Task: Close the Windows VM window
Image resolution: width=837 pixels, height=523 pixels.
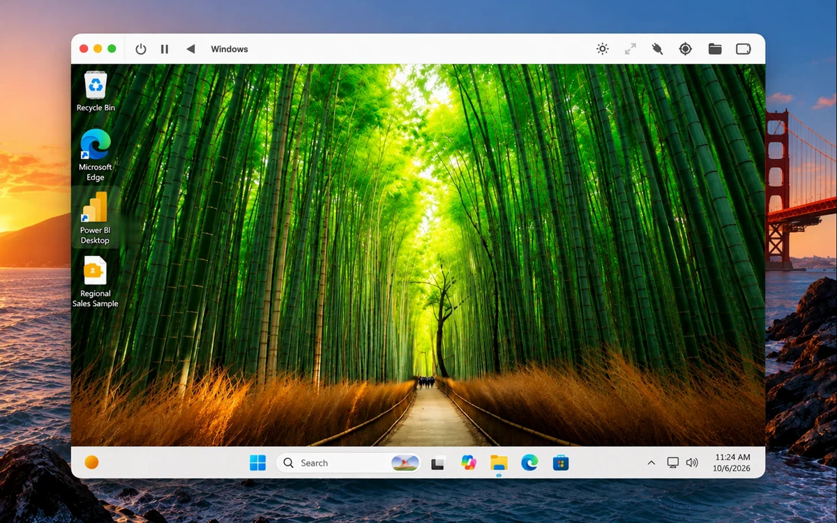Action: coord(84,49)
